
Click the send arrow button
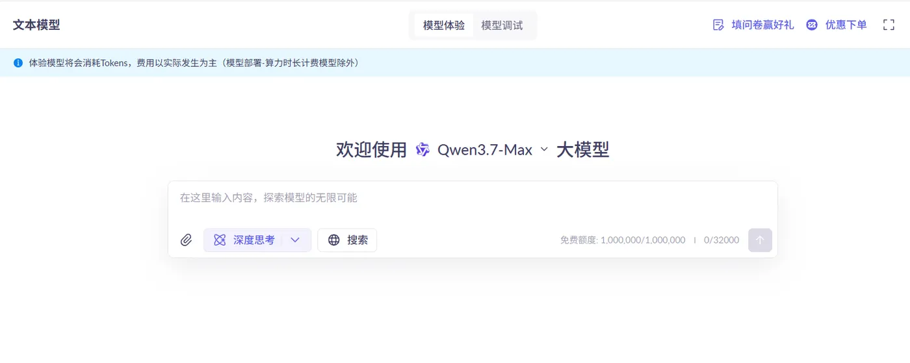[x=760, y=240]
